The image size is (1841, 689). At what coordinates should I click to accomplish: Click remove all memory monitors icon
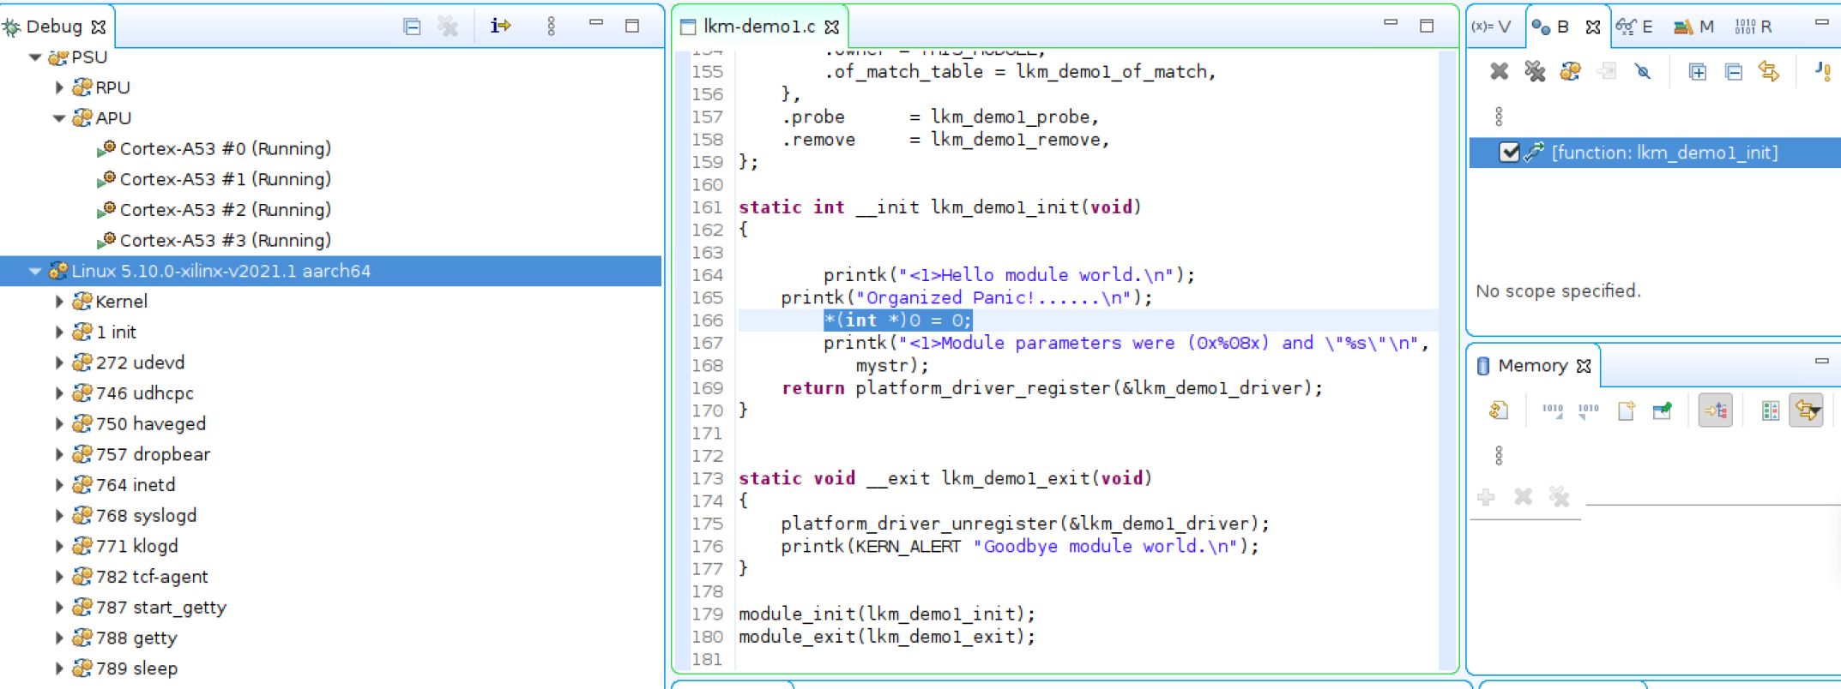tap(1559, 496)
